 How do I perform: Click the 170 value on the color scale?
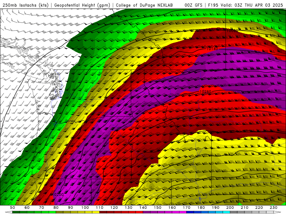pos(187,208)
